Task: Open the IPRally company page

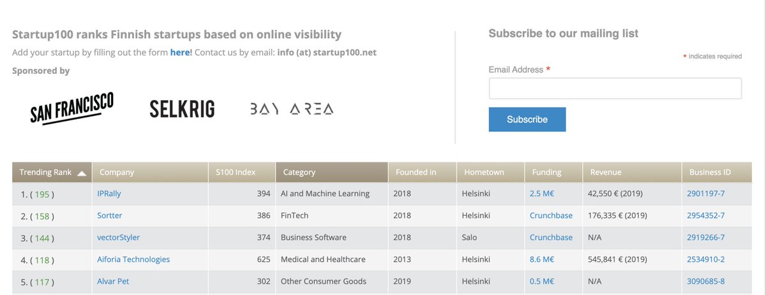Action: coord(109,193)
